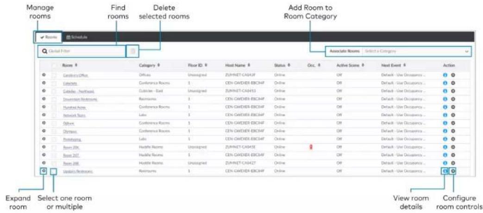This screenshot has width=483, height=213.
Task: Select the Network Team checkbox
Action: point(54,115)
